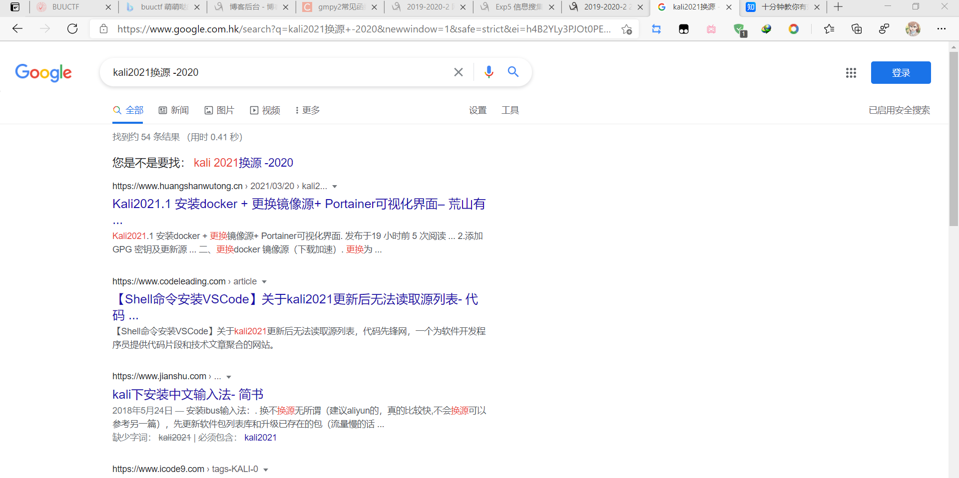Add this page to favorites star
The height and width of the screenshot is (478, 959).
pos(627,29)
